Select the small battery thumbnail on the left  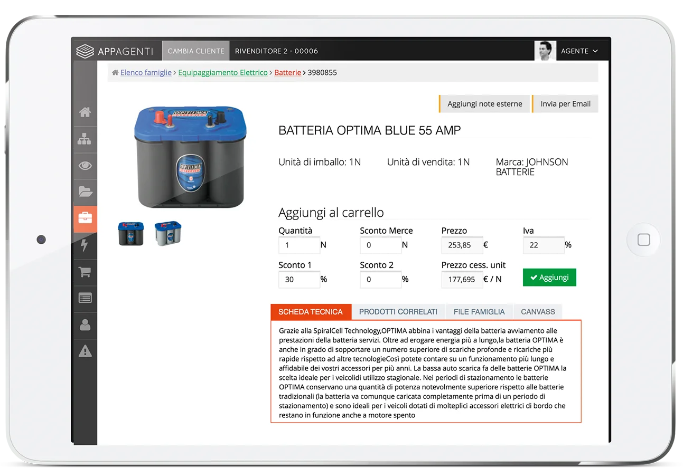tap(130, 234)
